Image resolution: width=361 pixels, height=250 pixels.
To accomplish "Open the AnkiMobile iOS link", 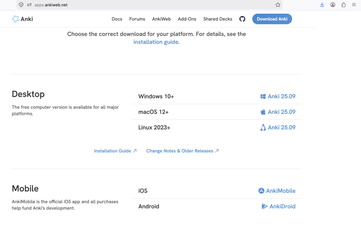I will (x=277, y=191).
